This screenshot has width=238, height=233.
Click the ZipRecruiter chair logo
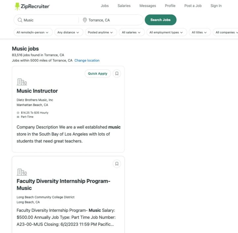click(18, 6)
